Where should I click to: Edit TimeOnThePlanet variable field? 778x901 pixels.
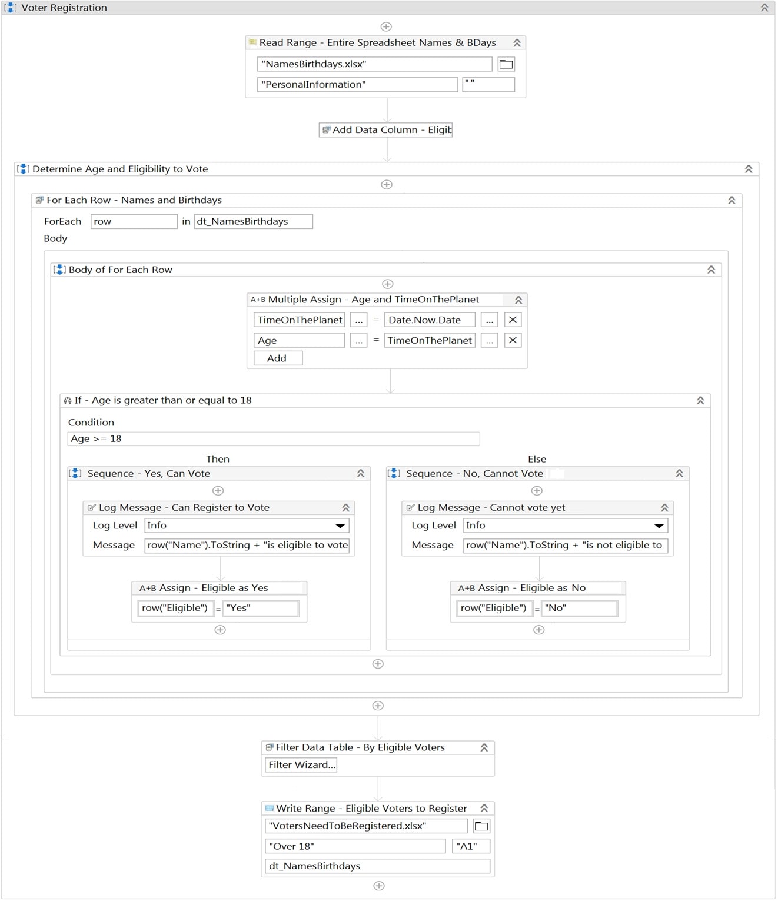click(x=300, y=320)
